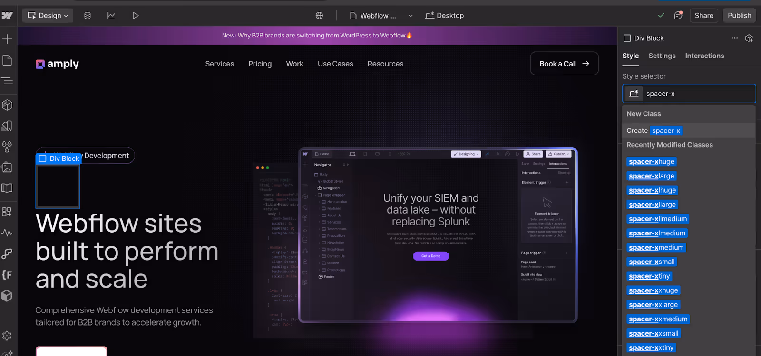This screenshot has width=761, height=356.
Task: Open the Insights chart icon in top bar
Action: coord(111,16)
